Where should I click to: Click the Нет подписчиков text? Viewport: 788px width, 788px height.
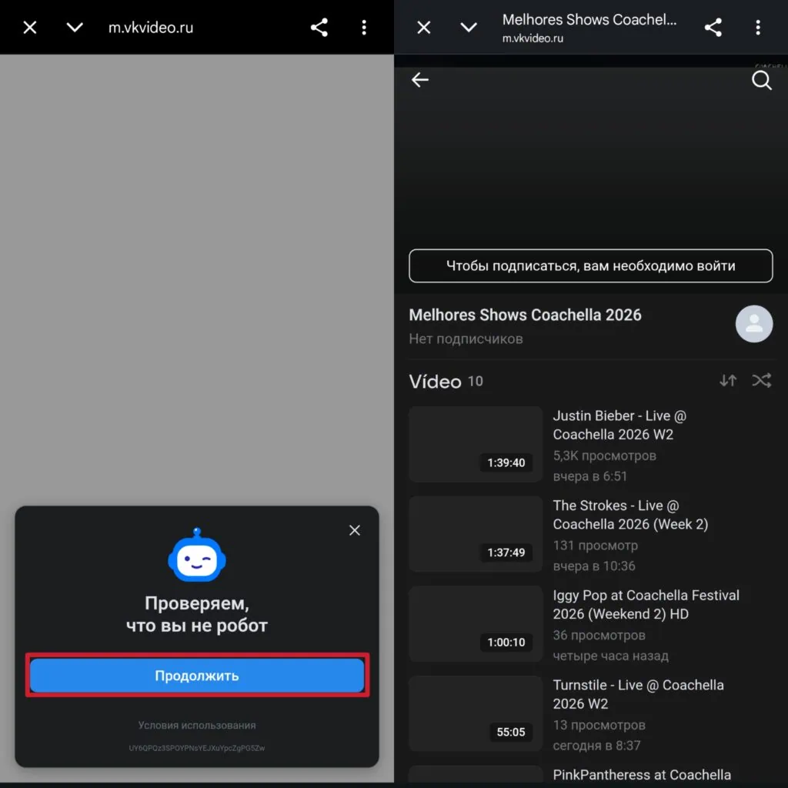click(466, 339)
